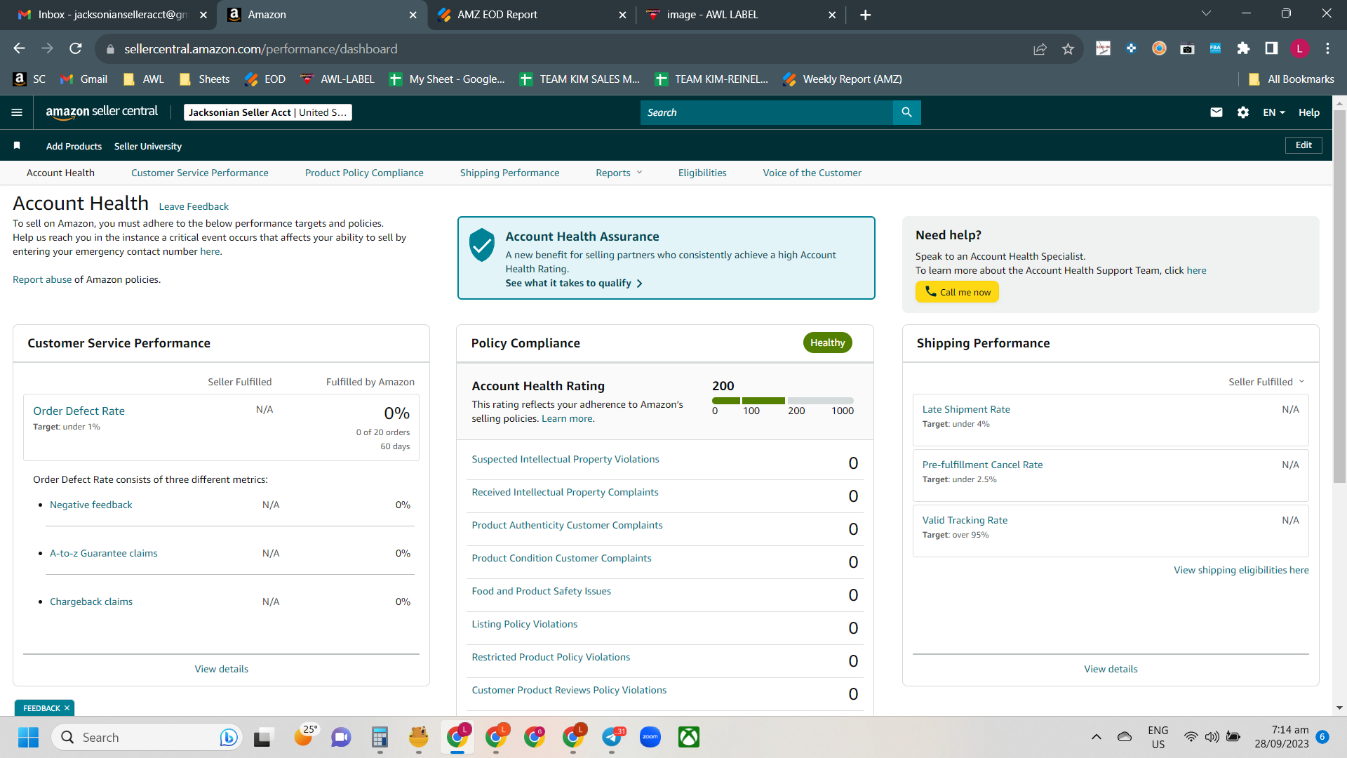
Task: Open the settings gear icon
Action: tap(1243, 112)
